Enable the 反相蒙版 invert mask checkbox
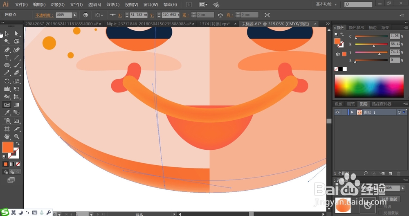409x216 pixels. click(x=380, y=213)
